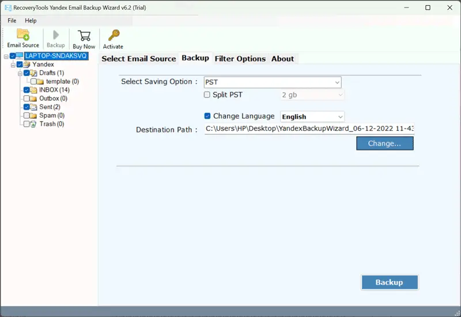
Task: Switch to the About tab
Action: (x=282, y=59)
